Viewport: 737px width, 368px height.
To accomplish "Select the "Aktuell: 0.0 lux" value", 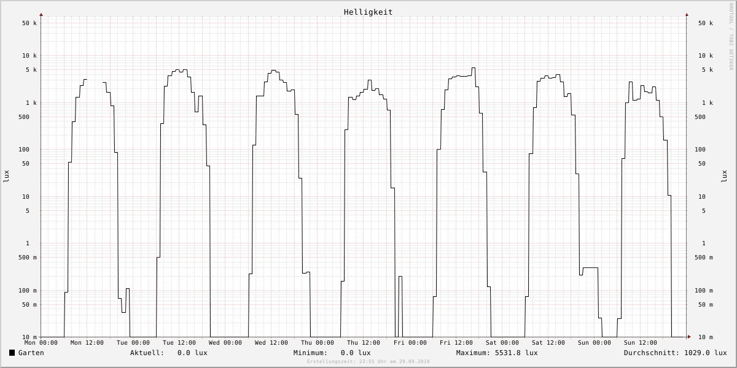I will coord(169,353).
